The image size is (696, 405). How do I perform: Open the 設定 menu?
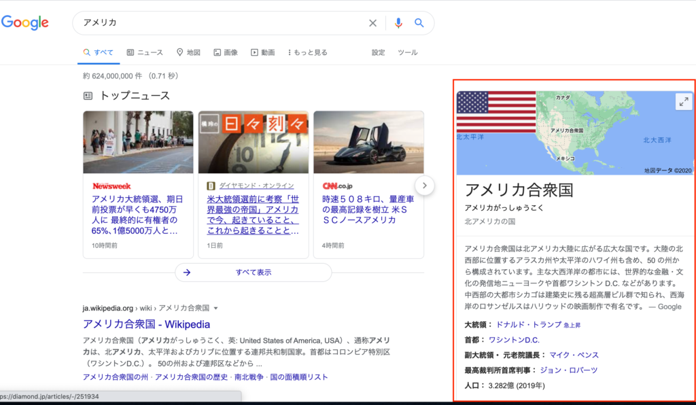pyautogui.click(x=378, y=52)
